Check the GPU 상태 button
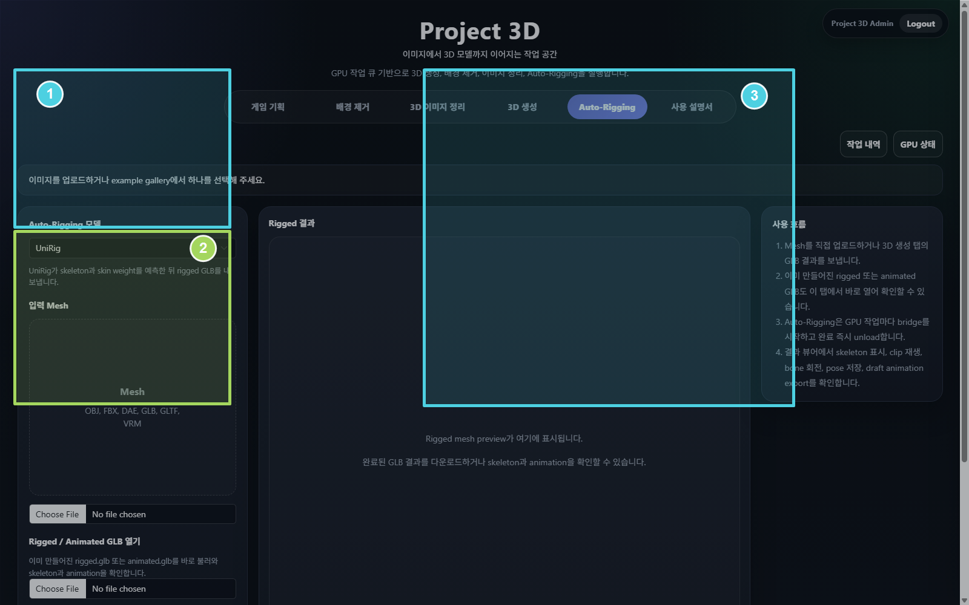This screenshot has width=969, height=605. click(918, 144)
